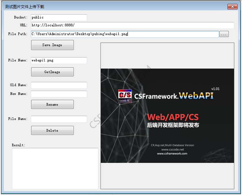Viewport: 242px width, 195px height.
Task: Focus the Old Name input field
Action: (x=59, y=85)
